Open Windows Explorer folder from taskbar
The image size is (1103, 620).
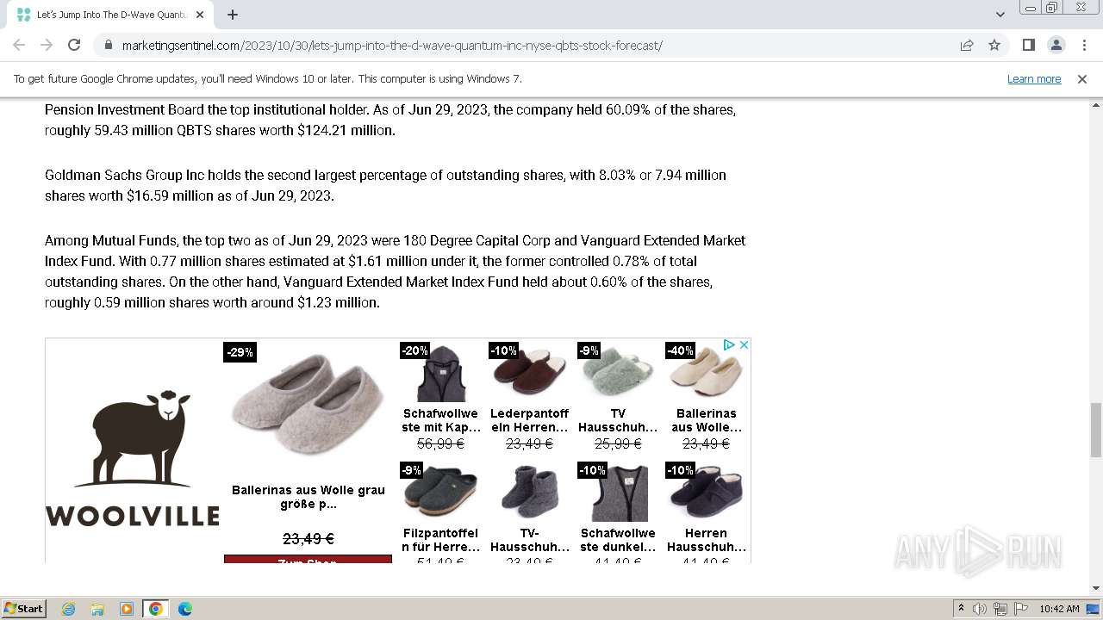pyautogui.click(x=97, y=609)
